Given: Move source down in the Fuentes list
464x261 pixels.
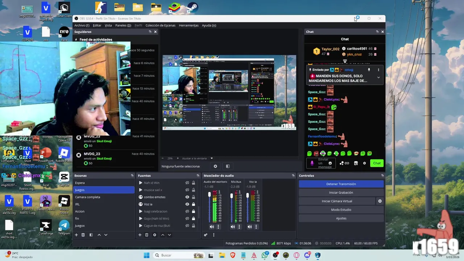Looking at the screenshot, I should click(169, 235).
